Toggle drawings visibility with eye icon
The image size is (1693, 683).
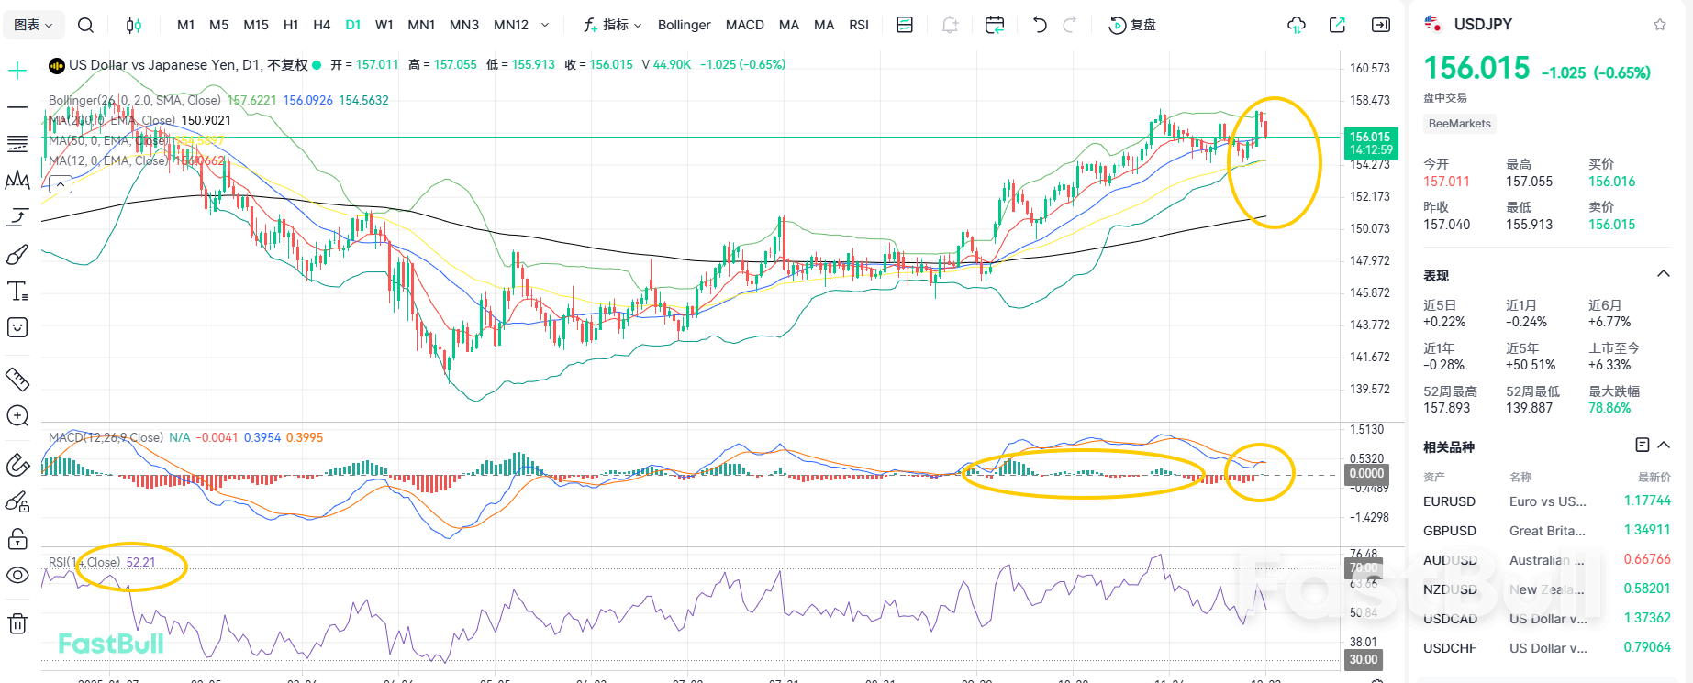tap(17, 575)
